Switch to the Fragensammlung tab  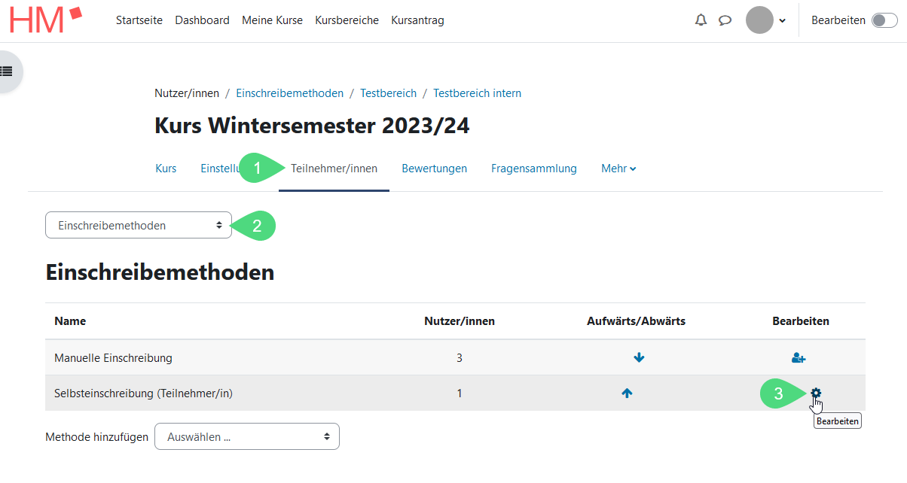click(533, 169)
